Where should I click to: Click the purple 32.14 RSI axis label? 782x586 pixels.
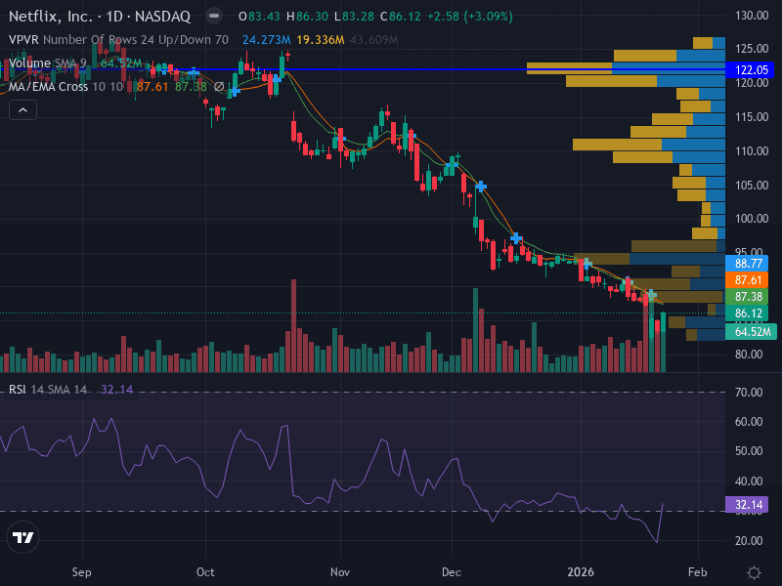coord(748,505)
